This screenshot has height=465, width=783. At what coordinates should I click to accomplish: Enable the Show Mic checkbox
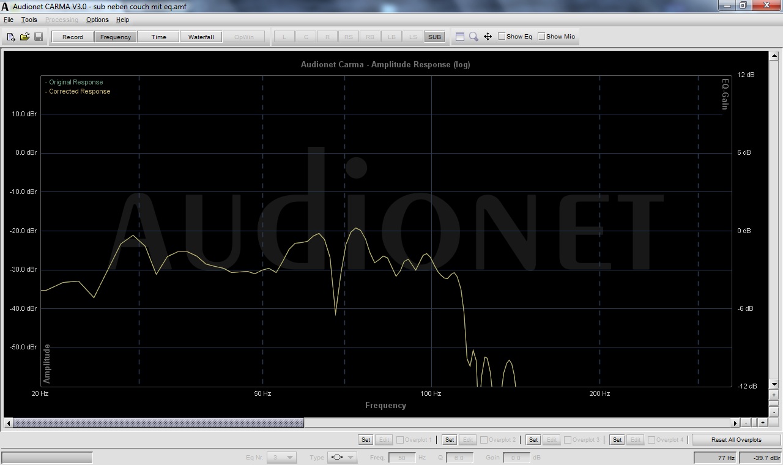[541, 37]
